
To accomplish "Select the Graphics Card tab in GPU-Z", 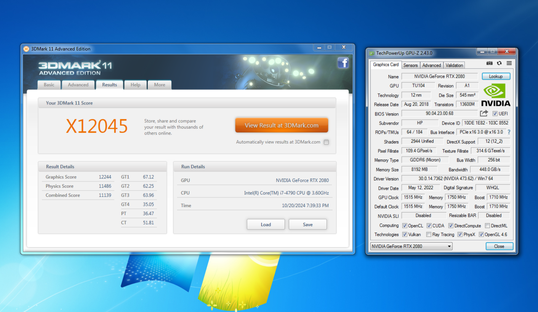I will point(386,65).
